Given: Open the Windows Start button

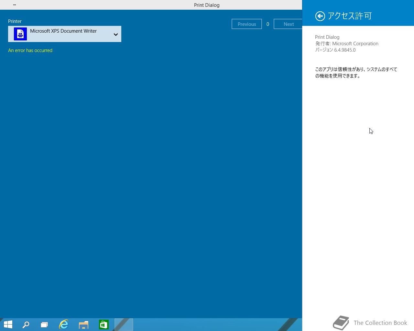Looking at the screenshot, I should tap(8, 324).
